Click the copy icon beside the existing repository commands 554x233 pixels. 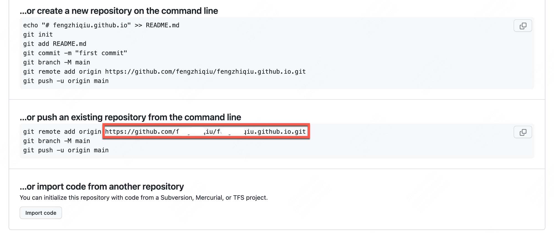523,132
